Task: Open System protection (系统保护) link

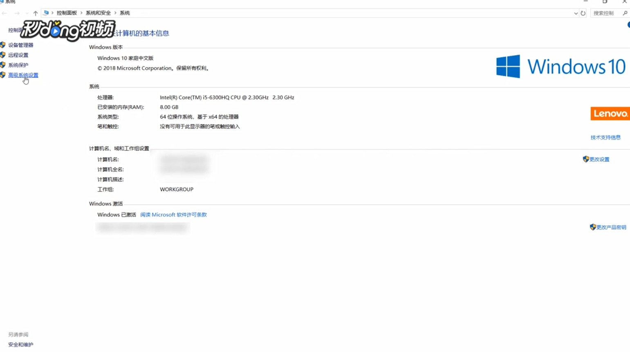Action: (x=18, y=65)
